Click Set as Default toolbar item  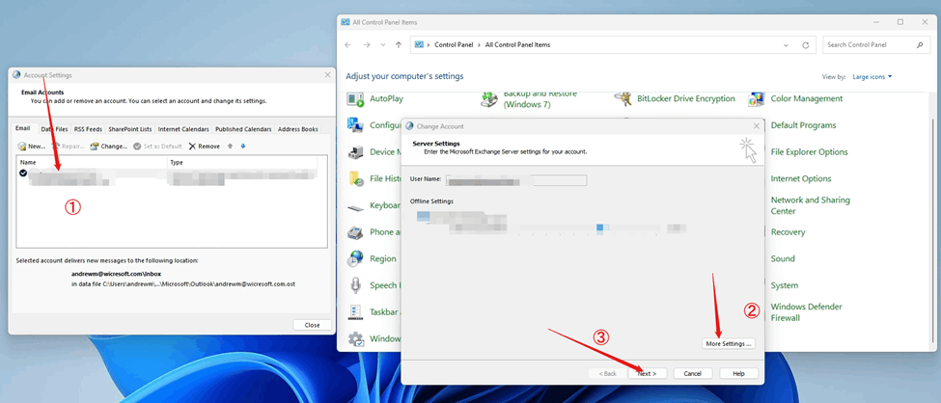coord(157,147)
